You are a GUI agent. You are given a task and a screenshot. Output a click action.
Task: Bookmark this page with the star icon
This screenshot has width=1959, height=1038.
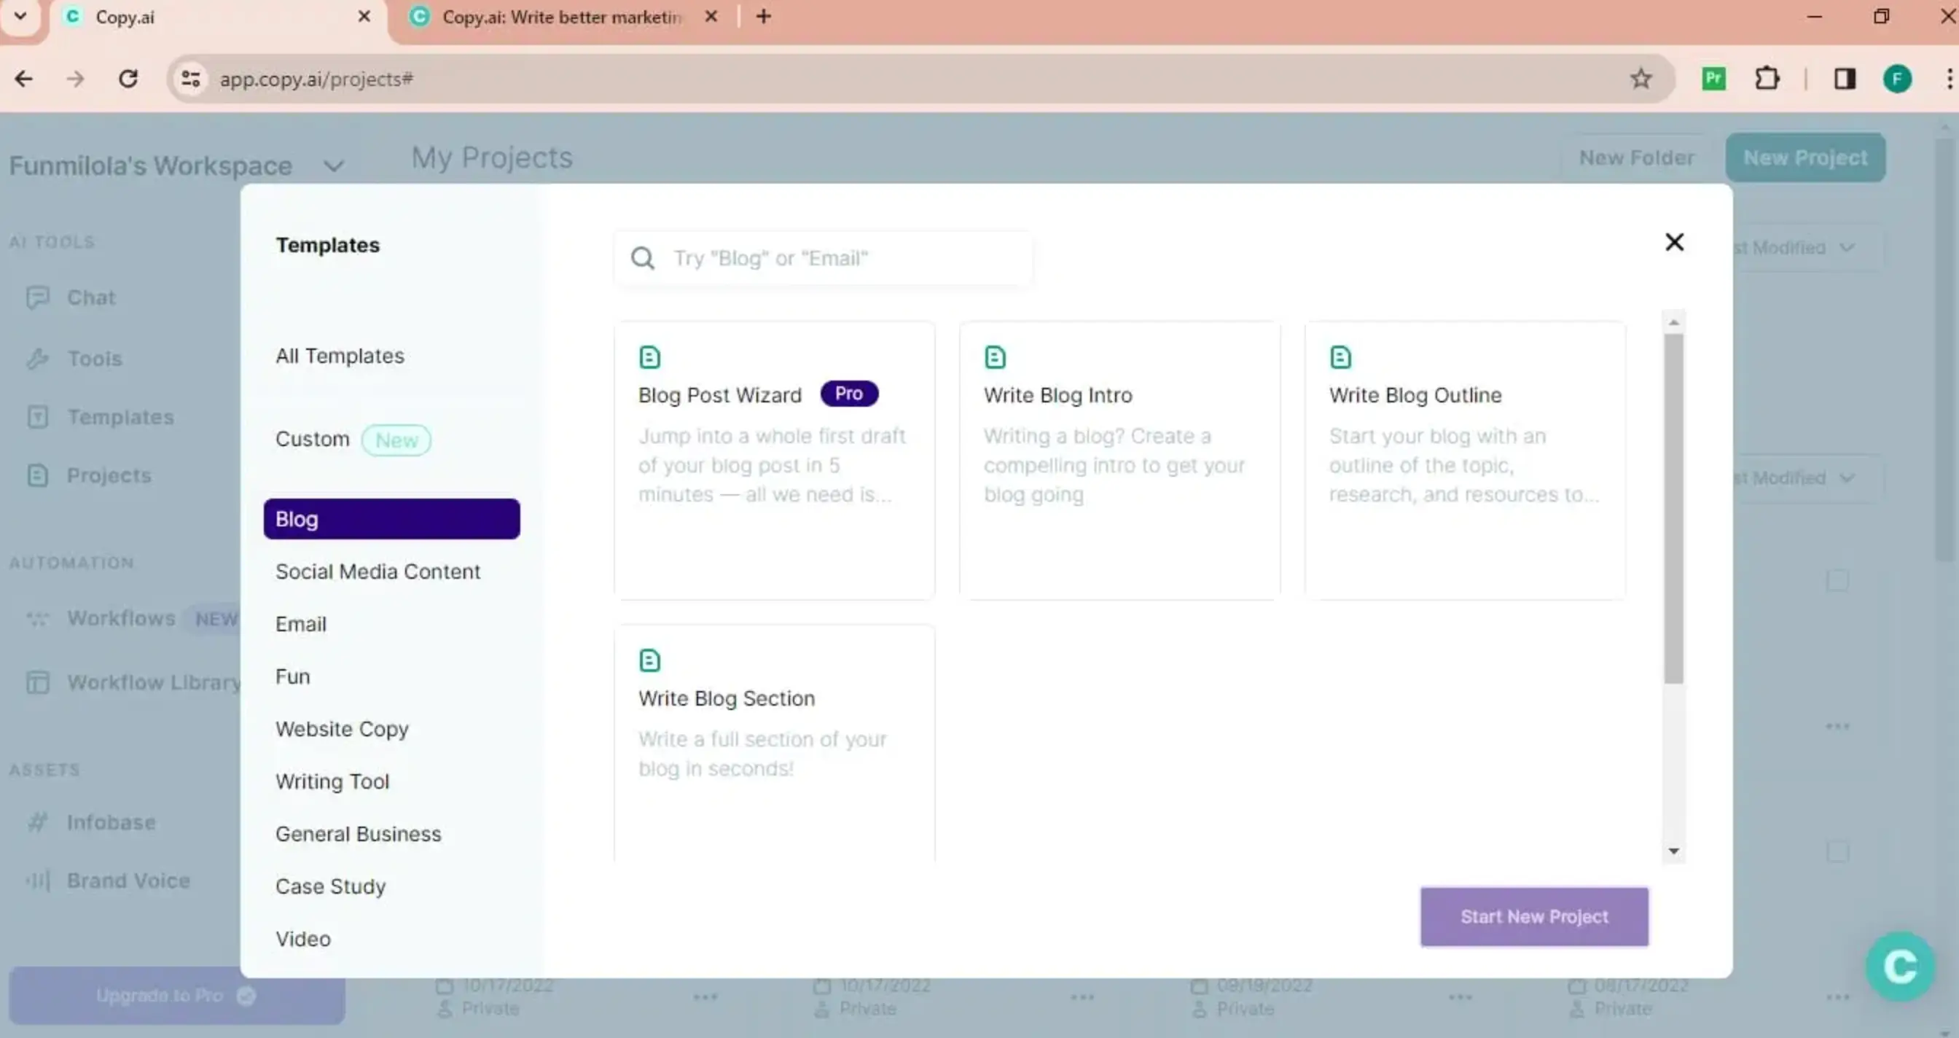(1641, 78)
